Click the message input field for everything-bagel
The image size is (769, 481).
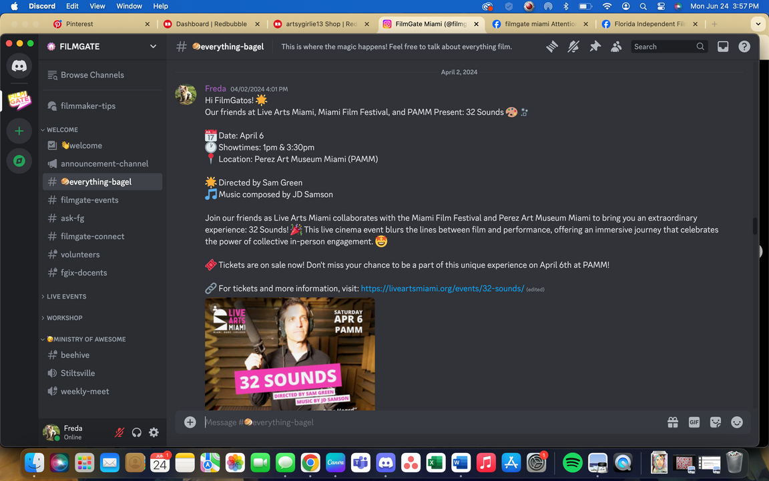(427, 422)
